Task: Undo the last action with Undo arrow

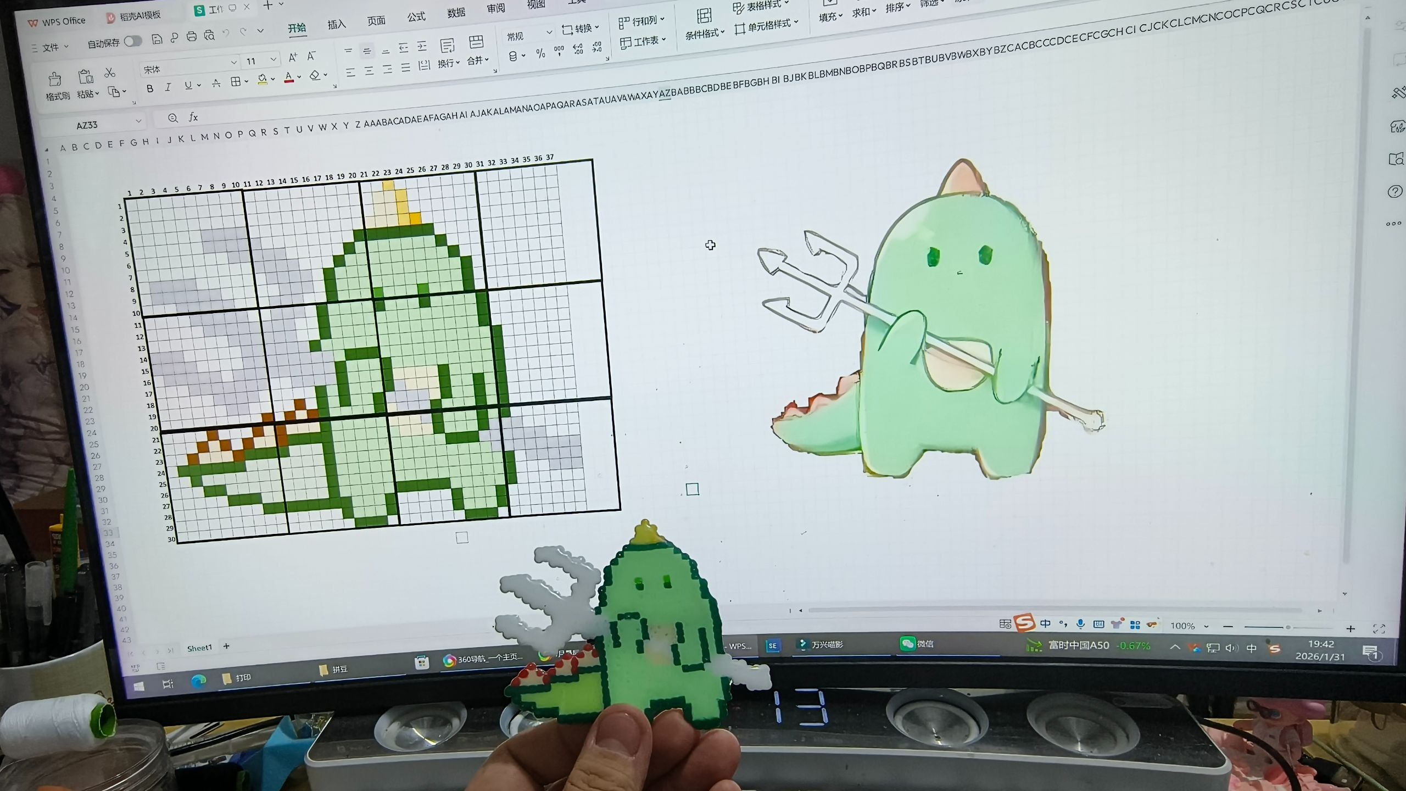Action: [226, 34]
